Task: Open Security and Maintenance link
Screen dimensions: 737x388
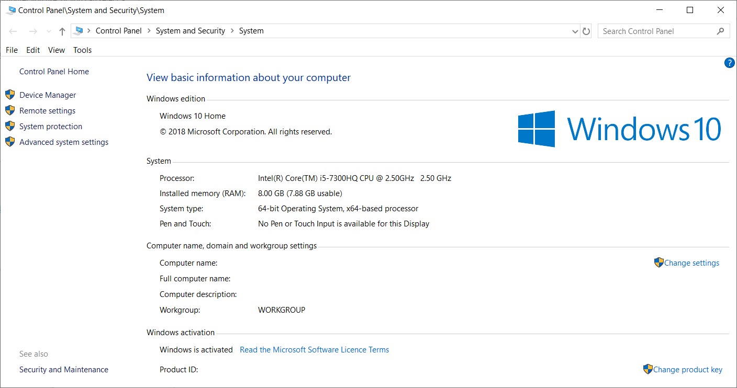Action: [x=64, y=370]
